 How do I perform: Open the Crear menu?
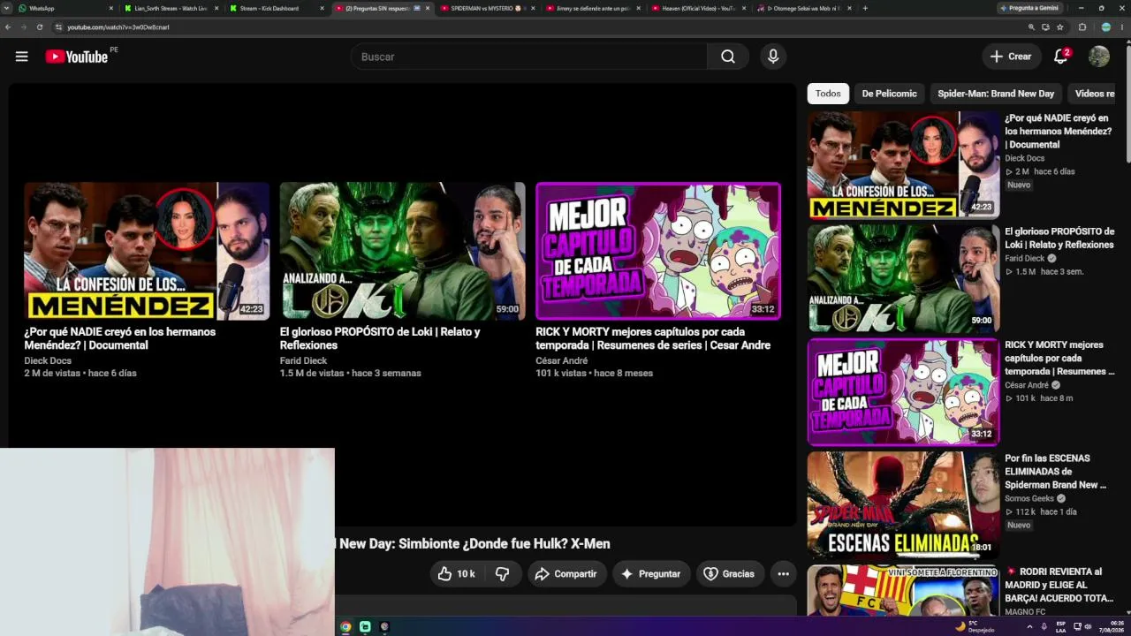pos(1011,57)
